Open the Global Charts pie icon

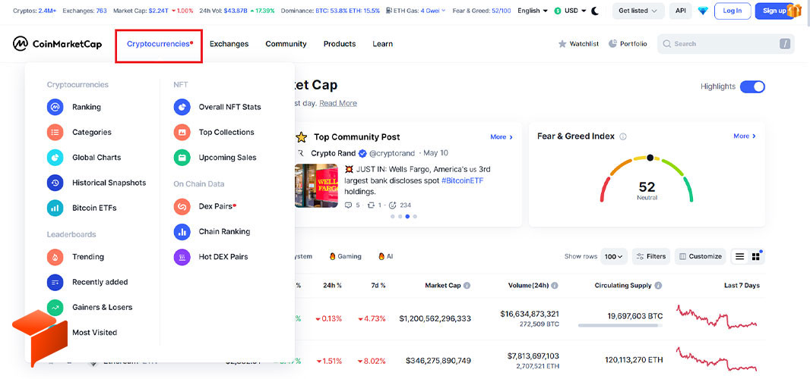[55, 158]
